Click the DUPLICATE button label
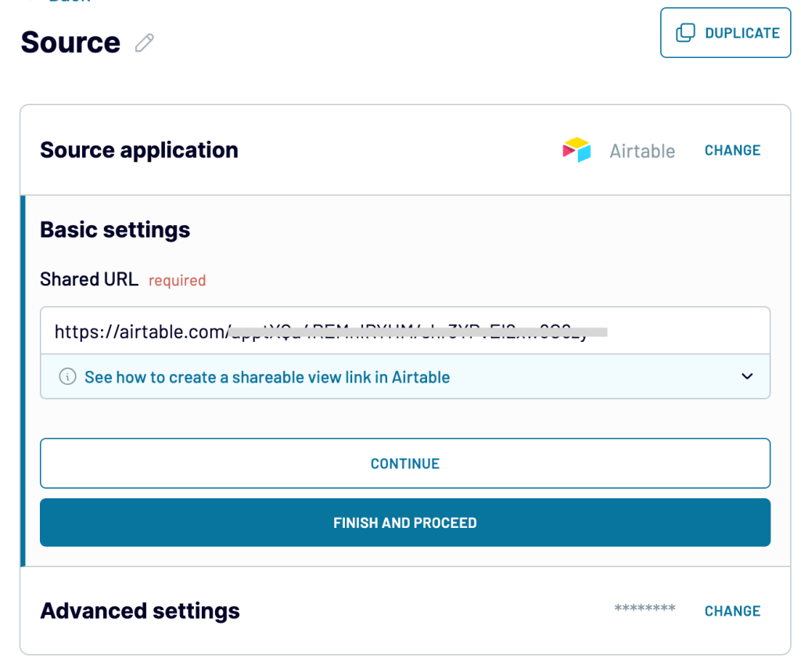801x668 pixels. [742, 33]
